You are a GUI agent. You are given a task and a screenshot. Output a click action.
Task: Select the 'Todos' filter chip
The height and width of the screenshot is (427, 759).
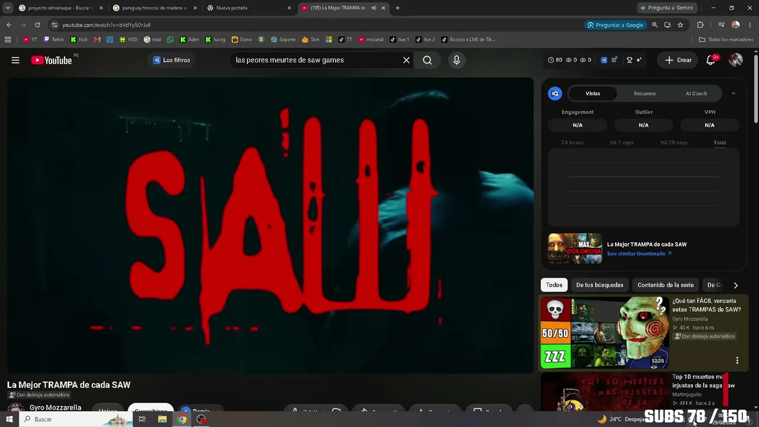[554, 285]
